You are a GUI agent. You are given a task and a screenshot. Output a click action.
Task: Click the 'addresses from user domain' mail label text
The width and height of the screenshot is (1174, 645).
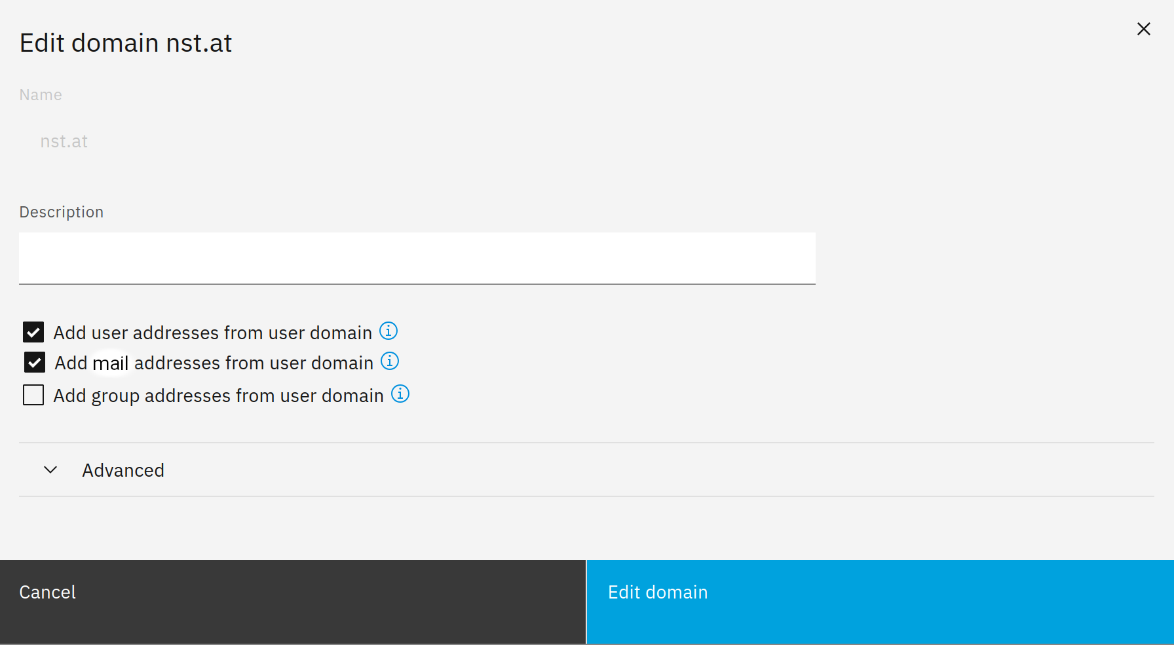(x=254, y=363)
